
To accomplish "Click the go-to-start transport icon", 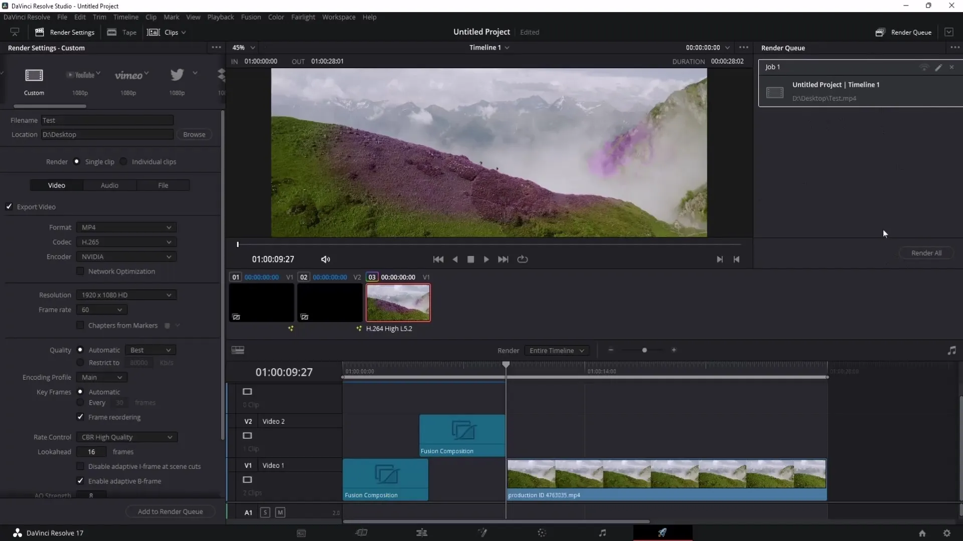I will (x=438, y=259).
